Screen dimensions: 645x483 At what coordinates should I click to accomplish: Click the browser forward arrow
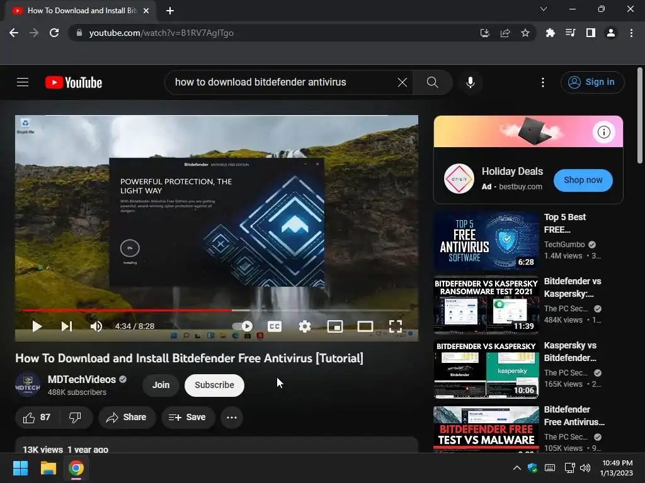[x=34, y=33]
